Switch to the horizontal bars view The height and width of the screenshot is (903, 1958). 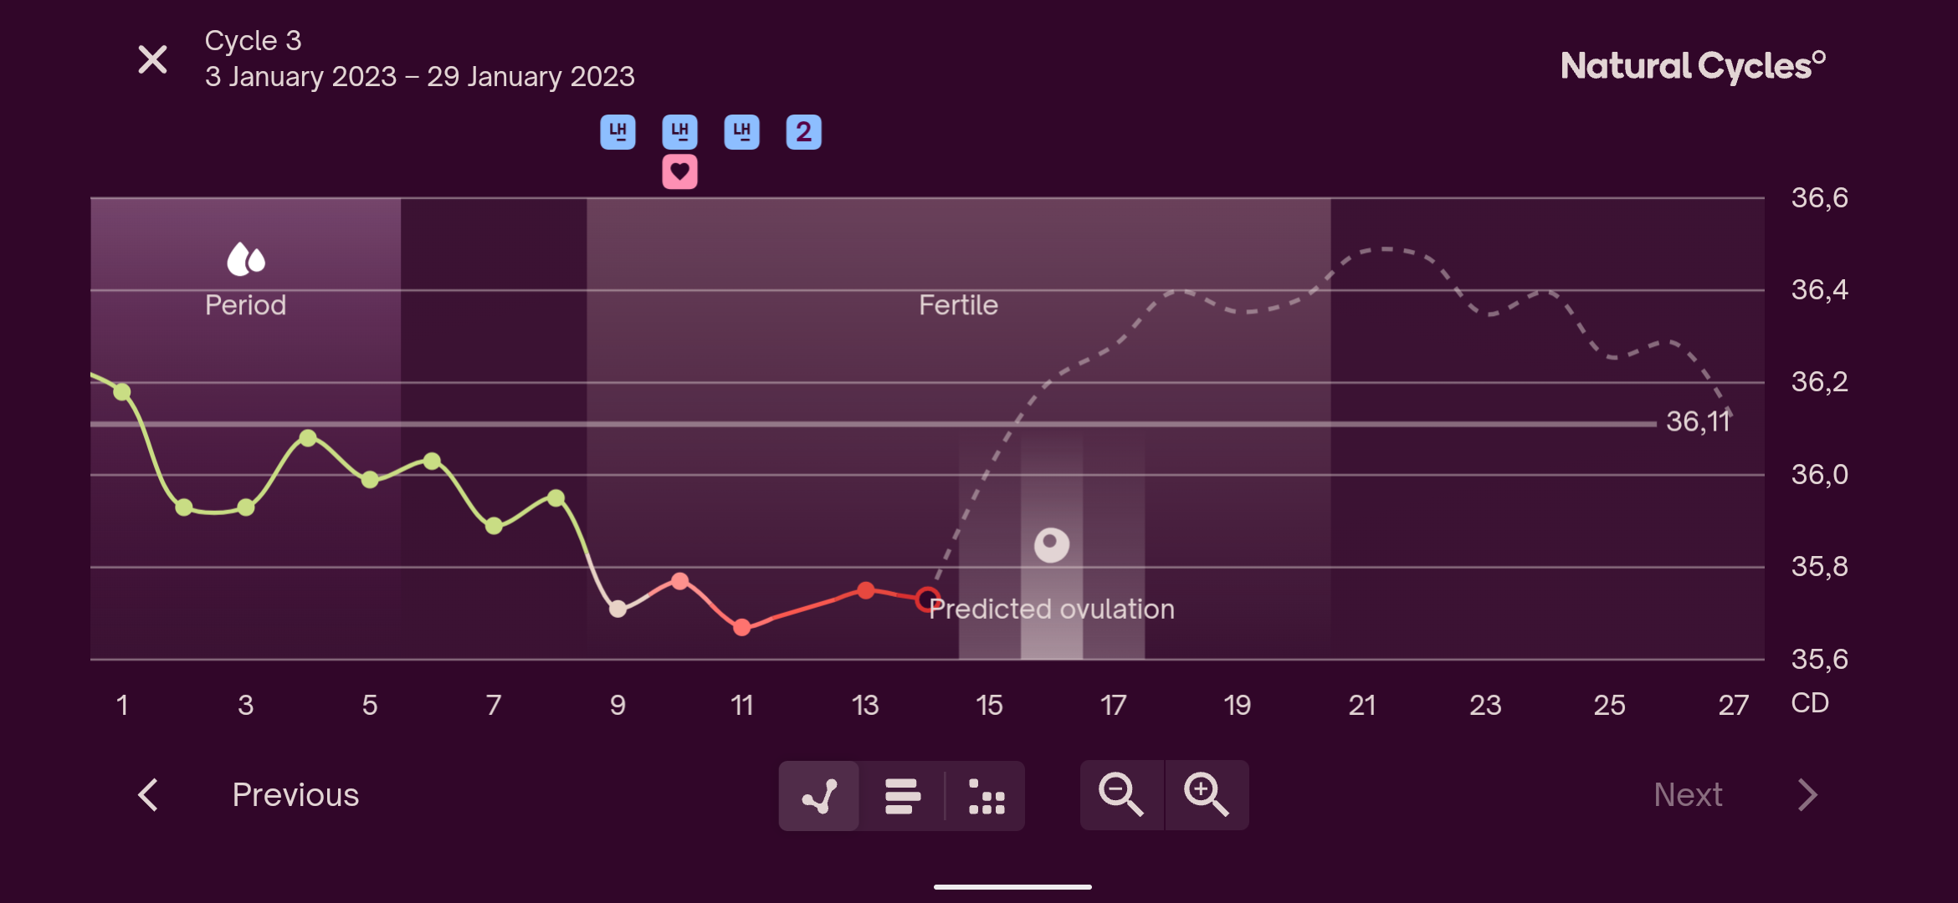point(902,796)
